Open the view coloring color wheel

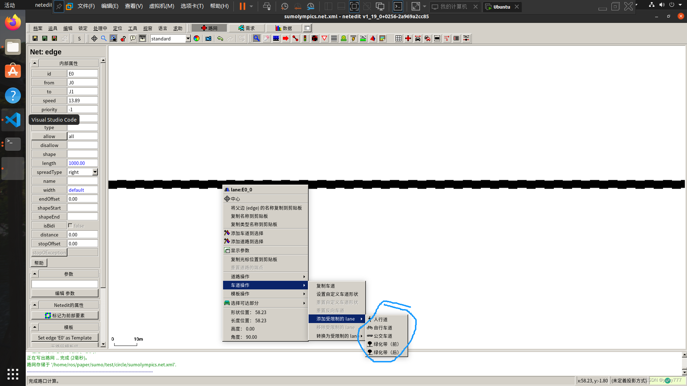point(197,39)
